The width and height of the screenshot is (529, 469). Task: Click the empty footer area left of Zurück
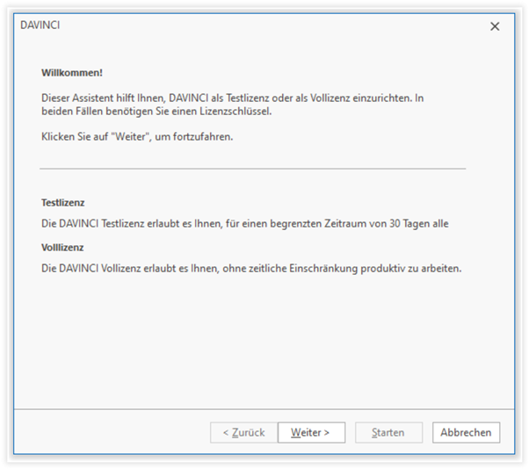click(x=114, y=432)
